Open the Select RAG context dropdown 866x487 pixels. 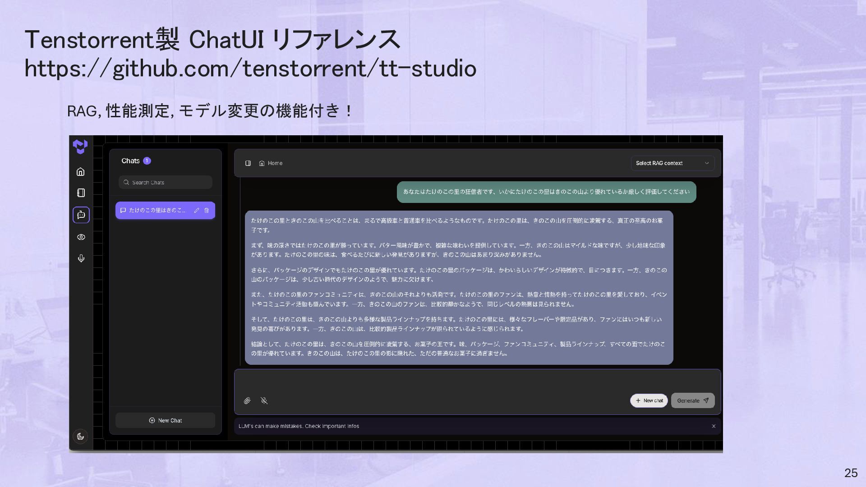click(668, 163)
